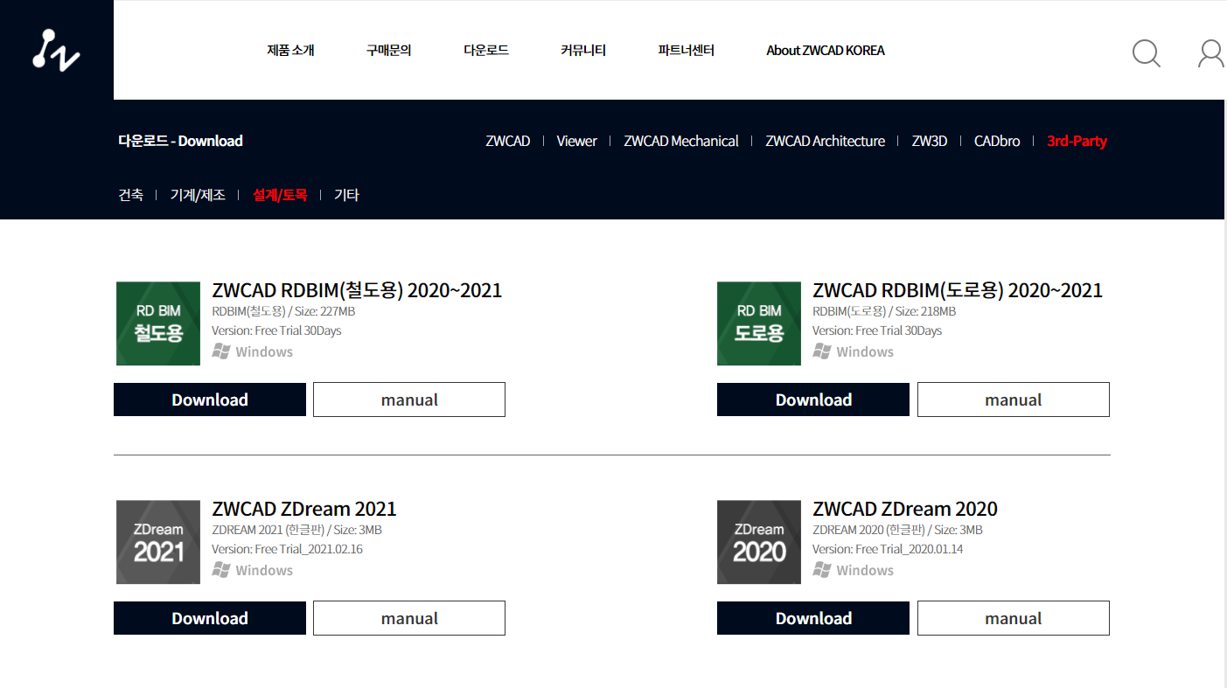Open the 파트너센터 menu
1227x688 pixels.
(687, 50)
